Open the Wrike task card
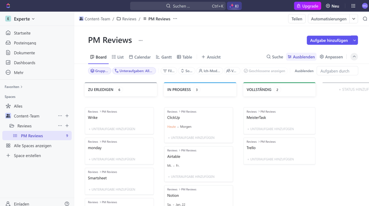Image resolution: width=369 pixels, height=206 pixels. pyautogui.click(x=119, y=121)
